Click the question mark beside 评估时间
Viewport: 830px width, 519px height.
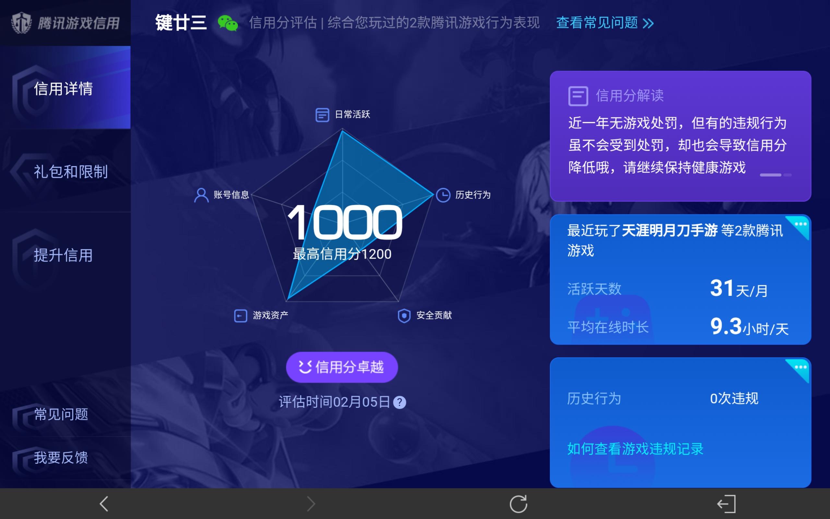tap(399, 402)
